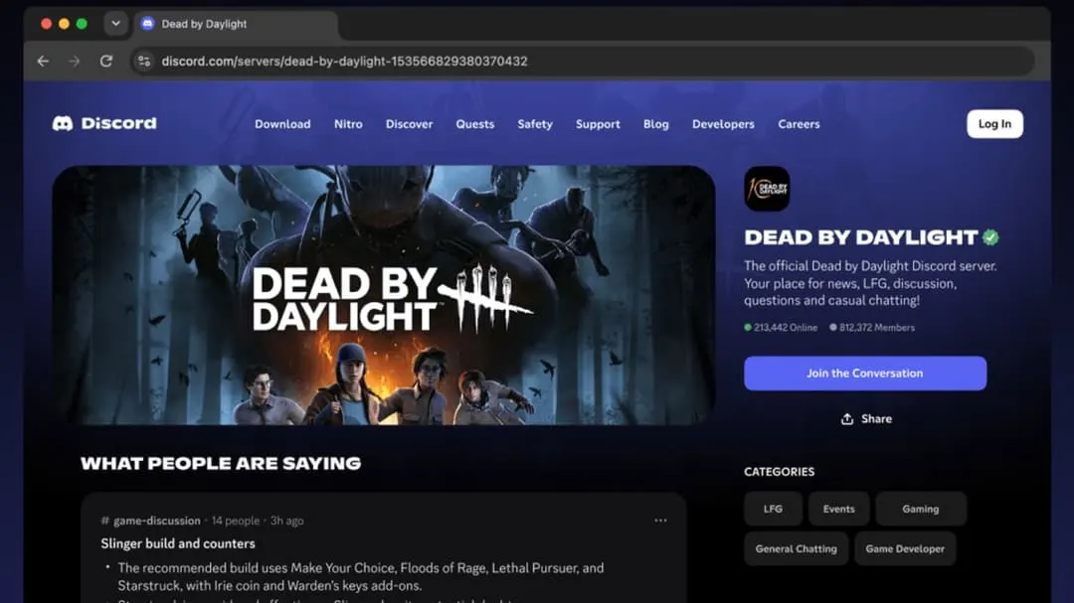Open the Download nav item

pos(282,124)
